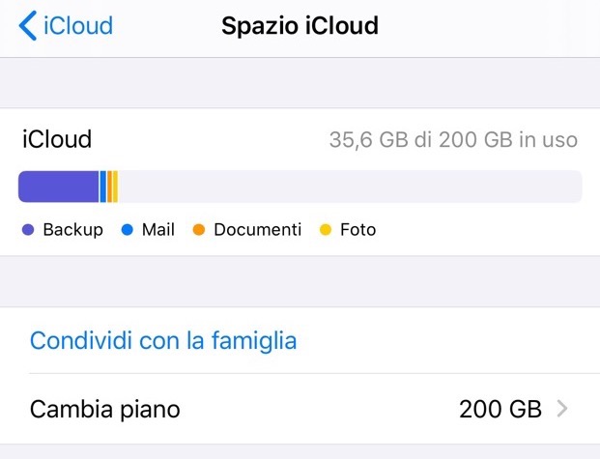
Task: Click the empty unused portion of storage bar
Action: pyautogui.click(x=348, y=186)
